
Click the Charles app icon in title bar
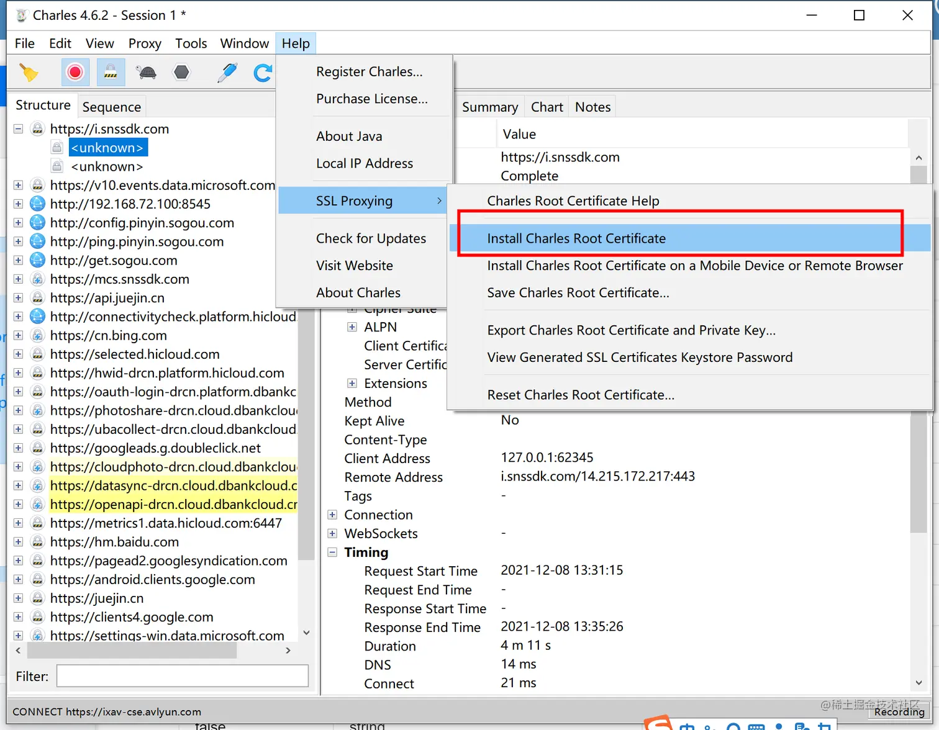[22, 16]
